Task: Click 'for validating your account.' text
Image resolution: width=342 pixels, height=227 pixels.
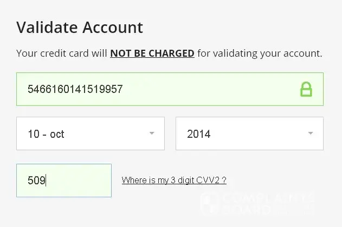Action: point(260,54)
